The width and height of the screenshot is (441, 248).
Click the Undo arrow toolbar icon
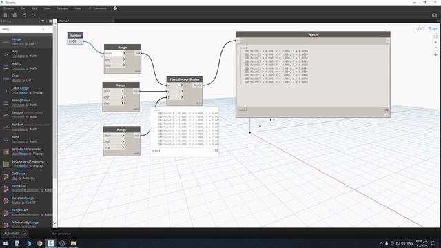tap(34, 15)
